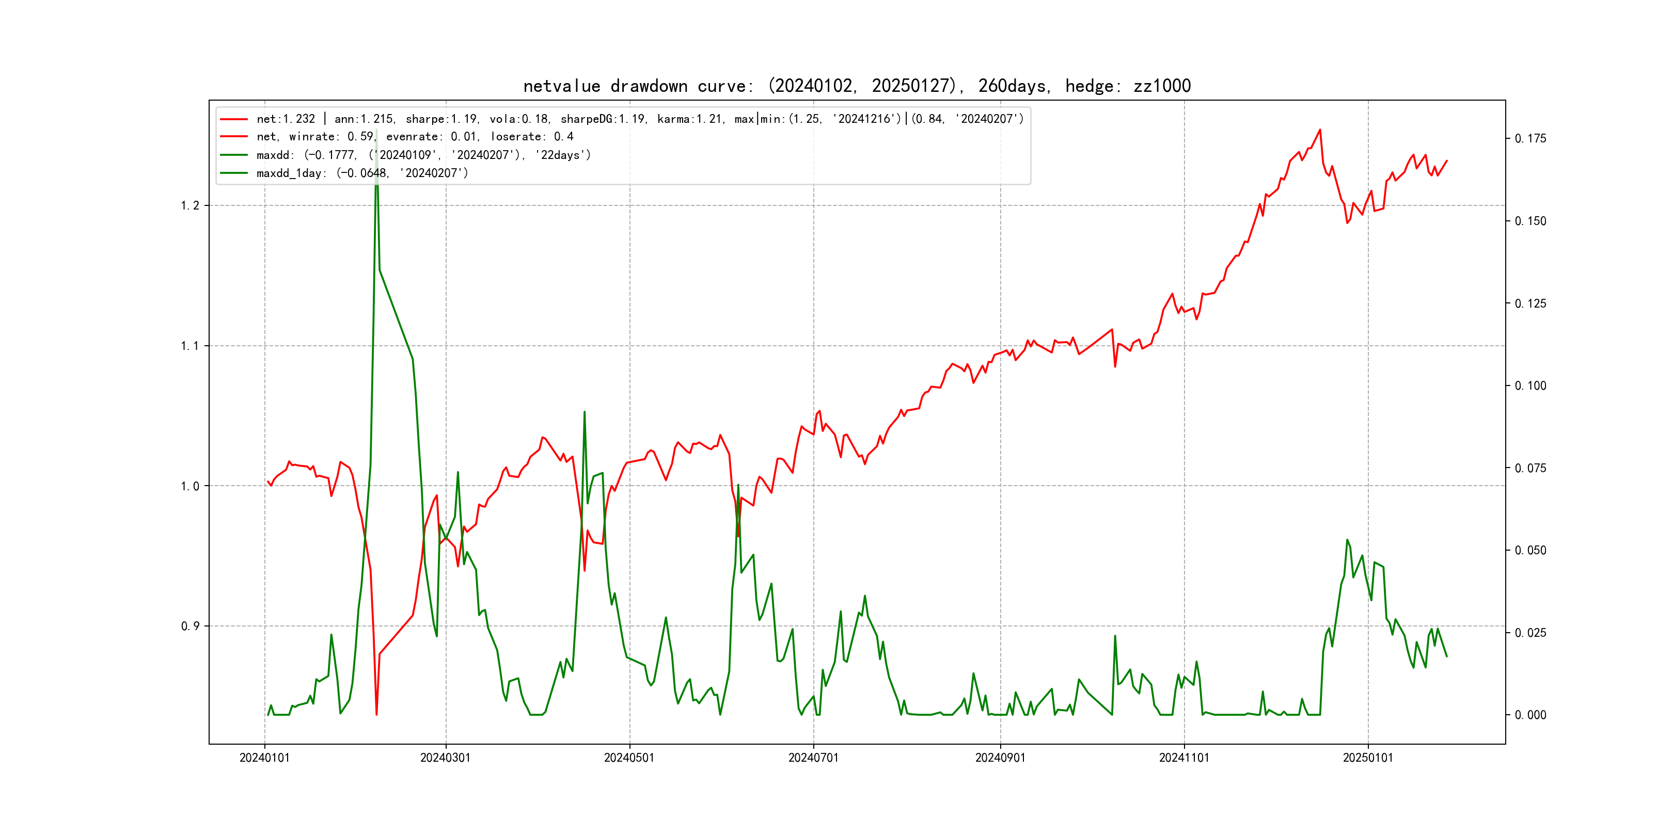This screenshot has height=836, width=1673.
Task: Select the 20240301 x-axis tick label
Action: tap(445, 758)
